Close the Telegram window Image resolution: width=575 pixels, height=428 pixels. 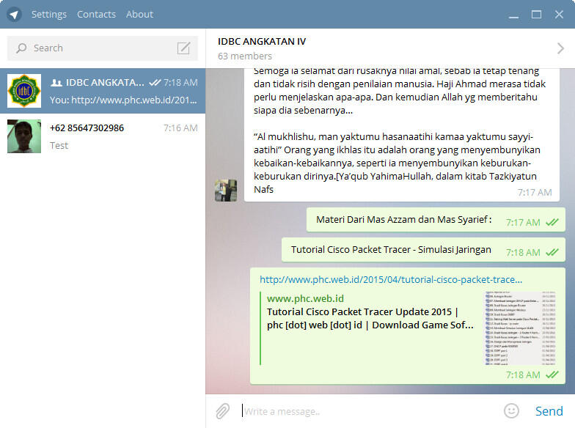(x=559, y=15)
